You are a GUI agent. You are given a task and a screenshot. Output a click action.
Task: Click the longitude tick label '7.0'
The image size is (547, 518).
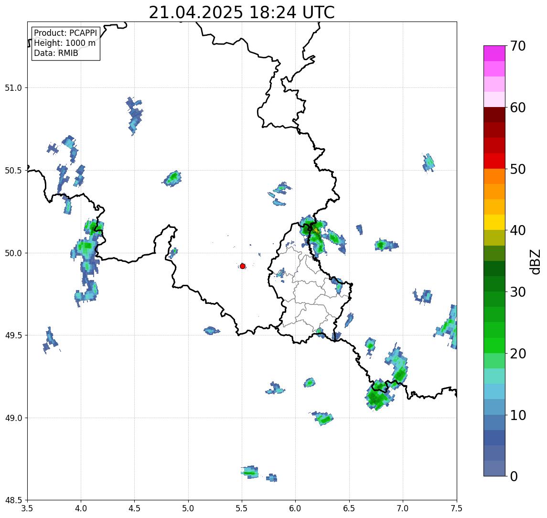(403, 508)
